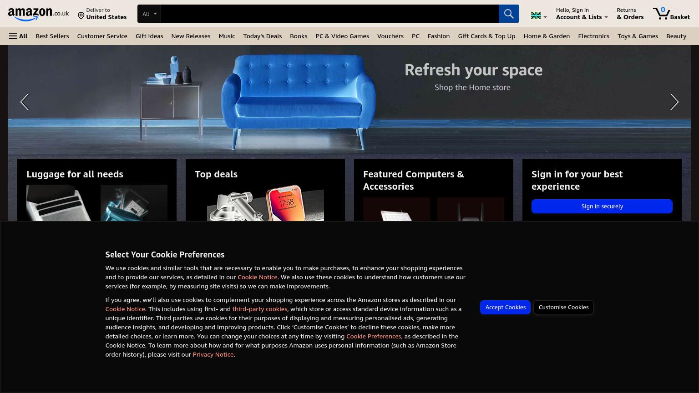Expand the All departments search dropdown

click(149, 14)
